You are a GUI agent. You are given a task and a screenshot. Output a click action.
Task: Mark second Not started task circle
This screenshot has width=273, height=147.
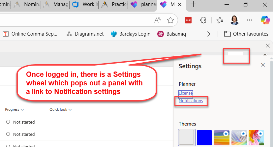pos(8,134)
